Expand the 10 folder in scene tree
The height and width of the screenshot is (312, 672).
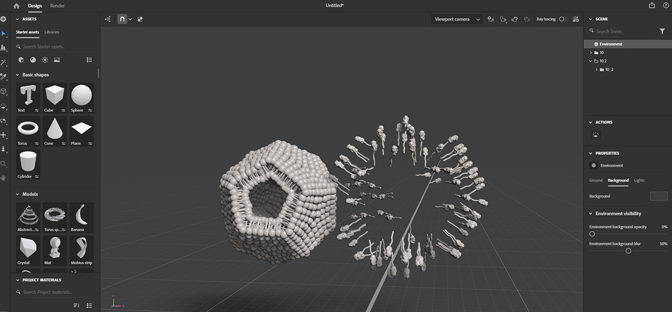click(x=591, y=53)
